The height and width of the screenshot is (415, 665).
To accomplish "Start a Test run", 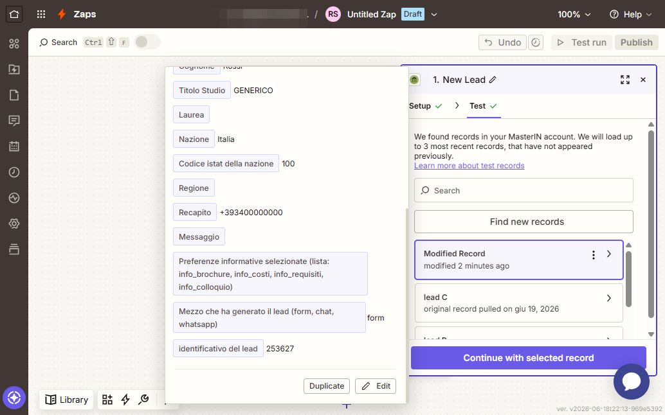I will click(581, 42).
